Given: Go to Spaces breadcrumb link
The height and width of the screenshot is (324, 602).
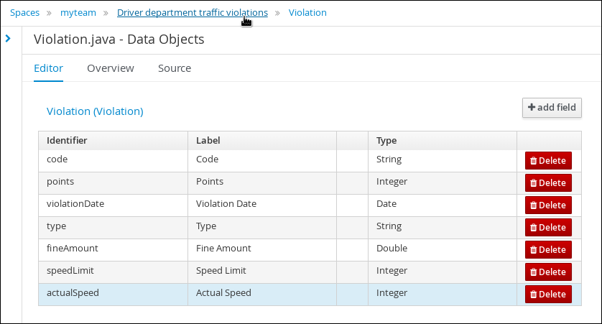Looking at the screenshot, I should (24, 13).
